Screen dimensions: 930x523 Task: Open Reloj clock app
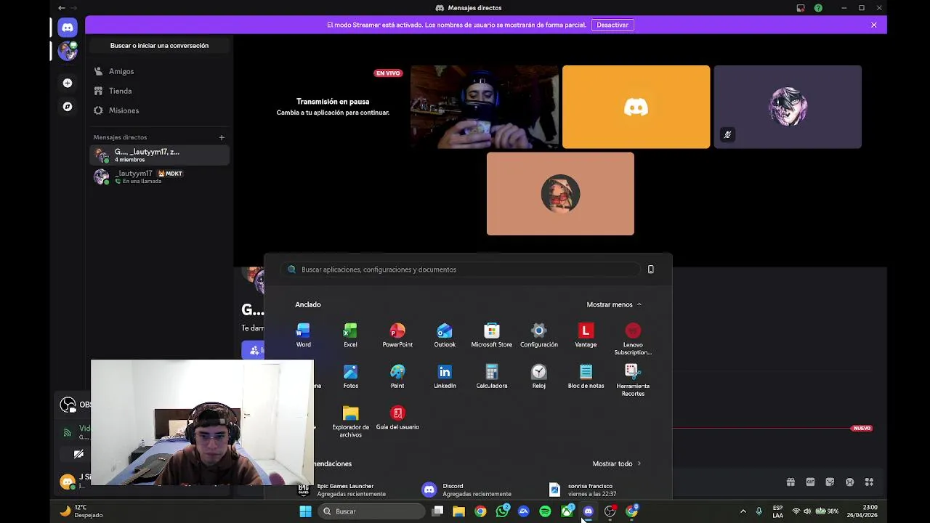(539, 377)
